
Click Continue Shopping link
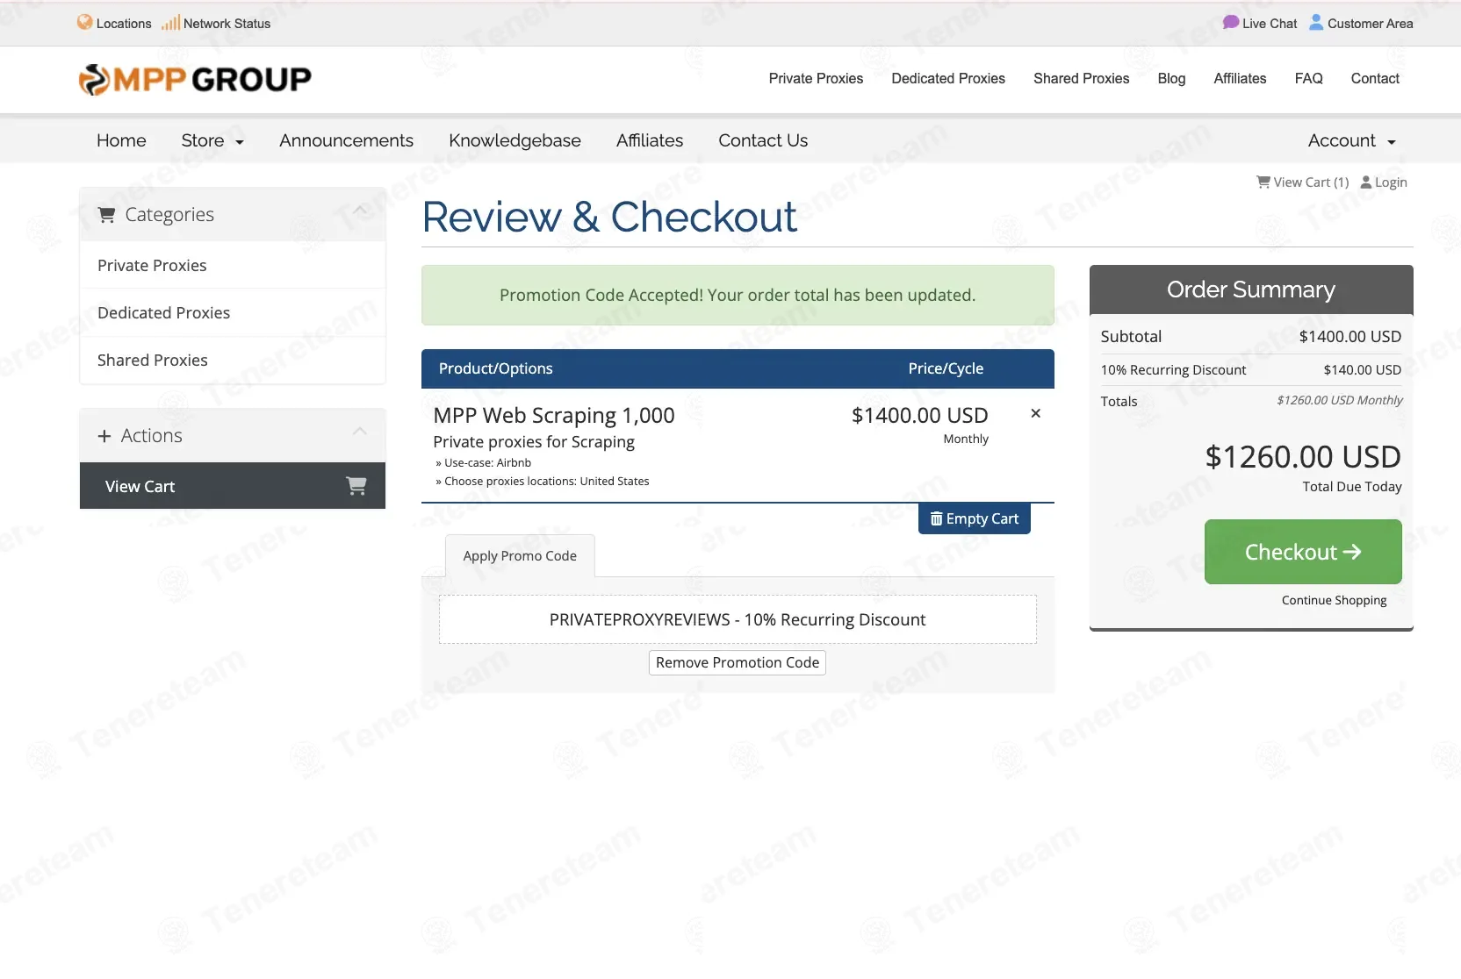[1335, 600]
